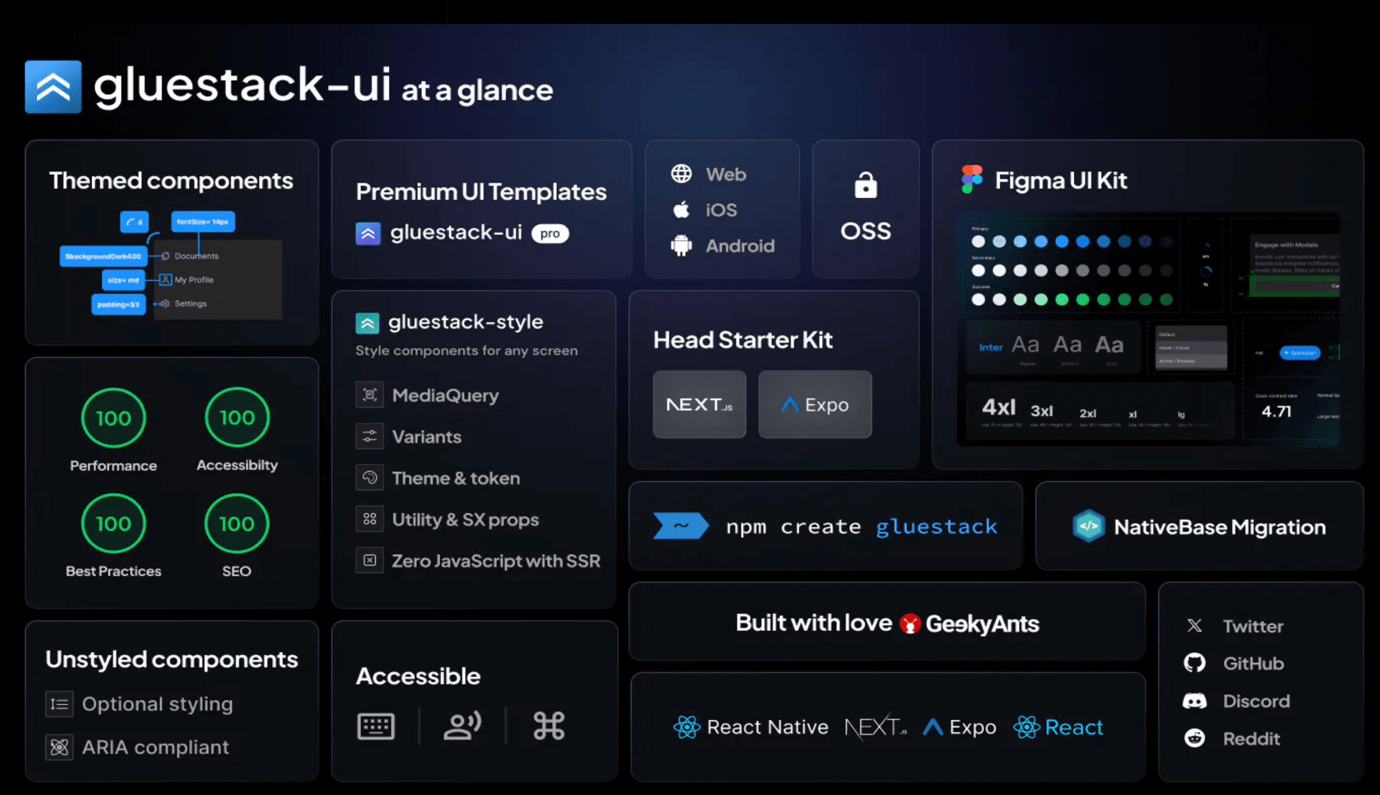Click the NativeBase hexagon code icon
This screenshot has height=795, width=1380.
(1089, 526)
